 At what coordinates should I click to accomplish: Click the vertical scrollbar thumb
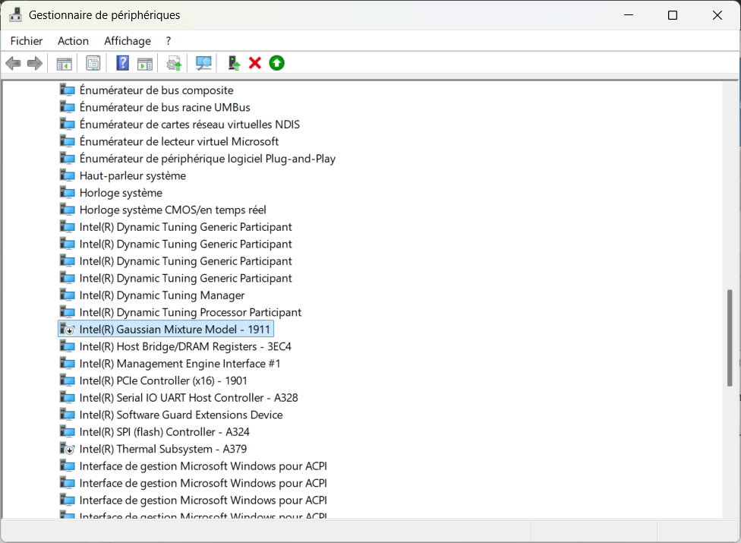(730, 339)
